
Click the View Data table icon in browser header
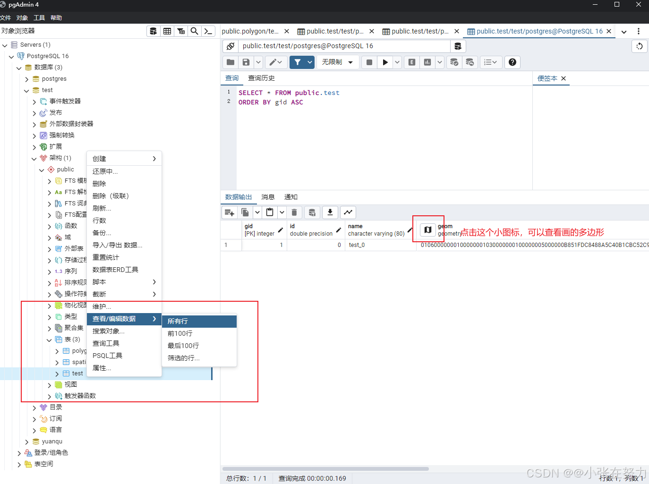167,31
